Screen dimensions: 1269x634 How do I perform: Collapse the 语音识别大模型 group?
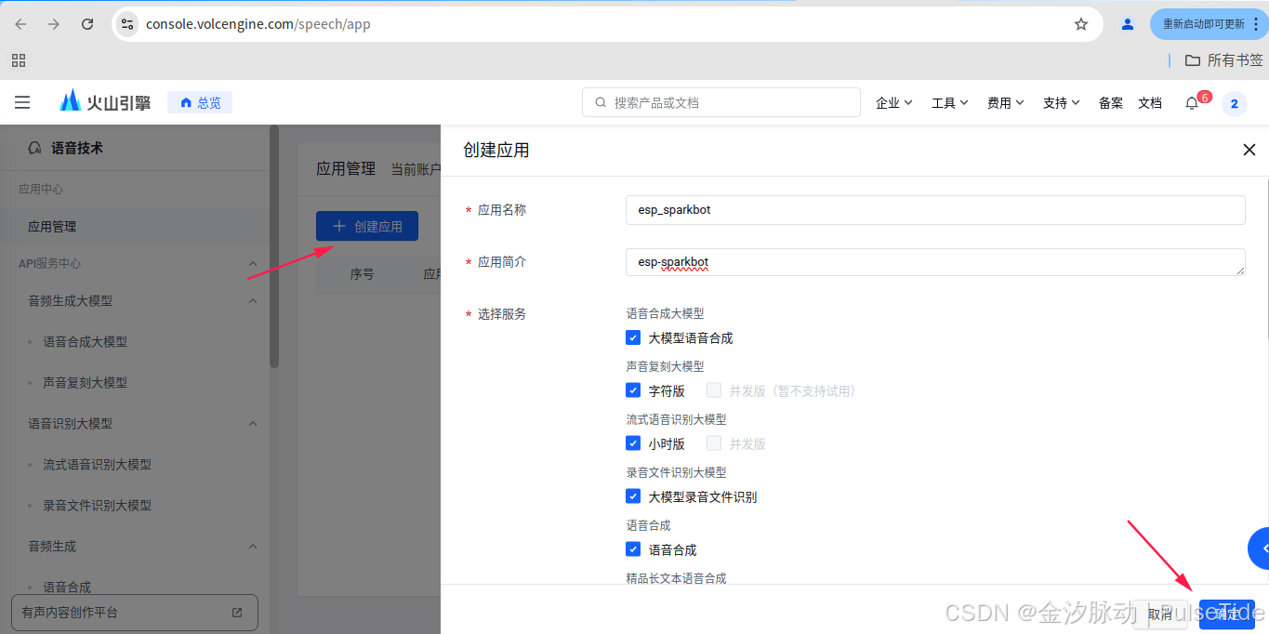click(x=253, y=424)
